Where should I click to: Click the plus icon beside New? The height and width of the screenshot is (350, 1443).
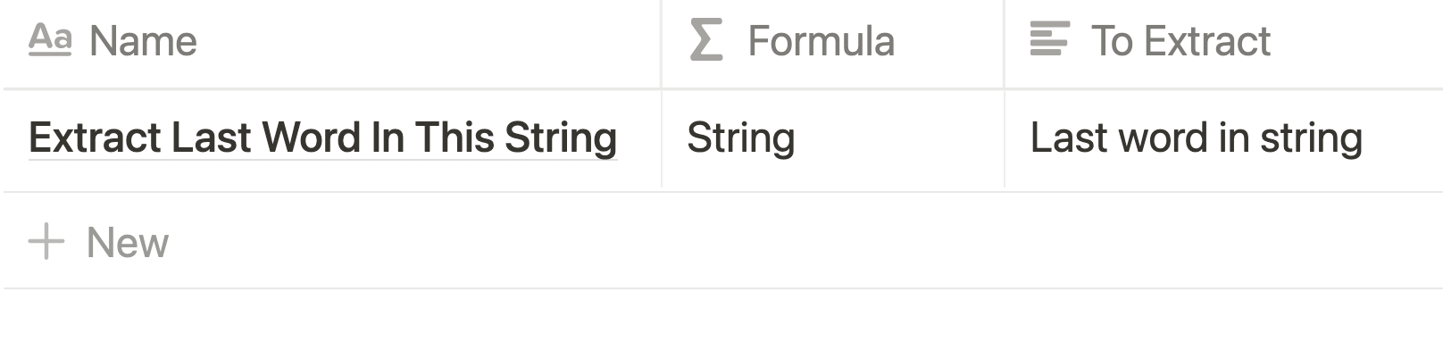pyautogui.click(x=46, y=242)
